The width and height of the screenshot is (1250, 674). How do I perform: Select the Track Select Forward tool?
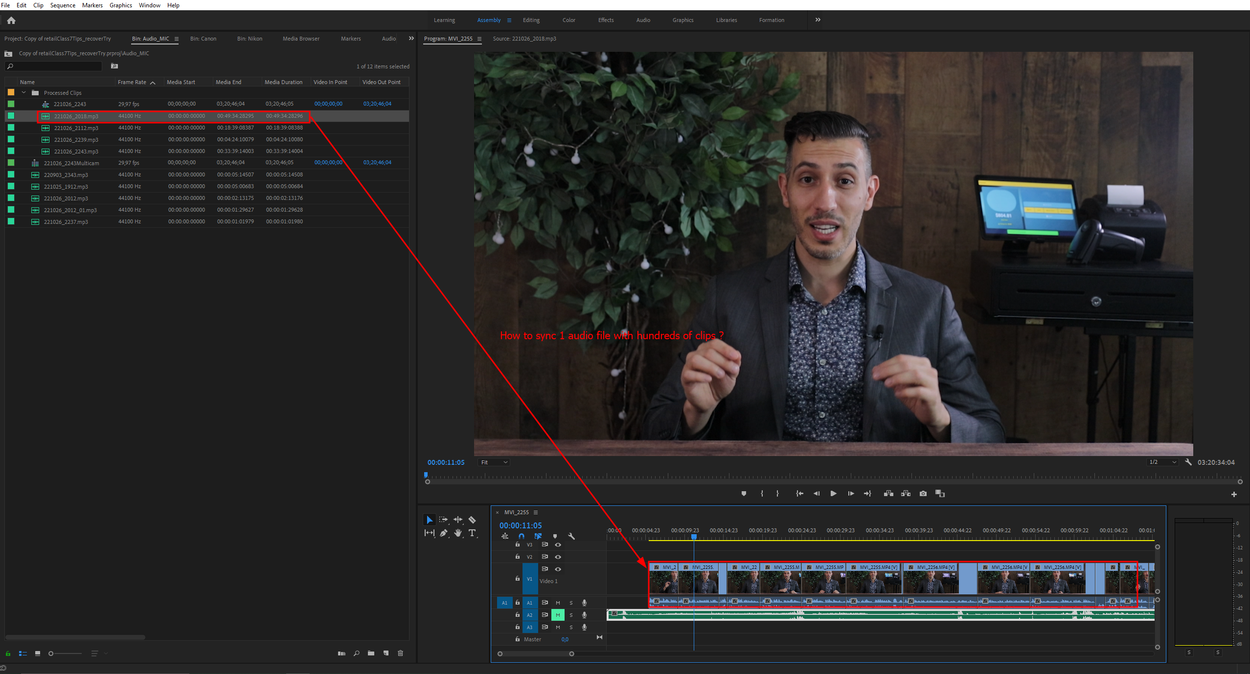(443, 520)
